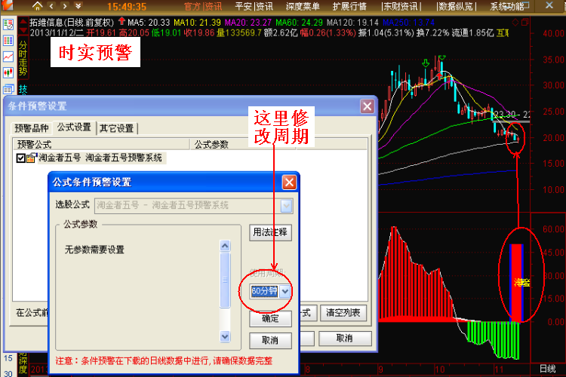
Task: Click the stock title 拓维信息(日线.前复权)
Action: [72, 23]
